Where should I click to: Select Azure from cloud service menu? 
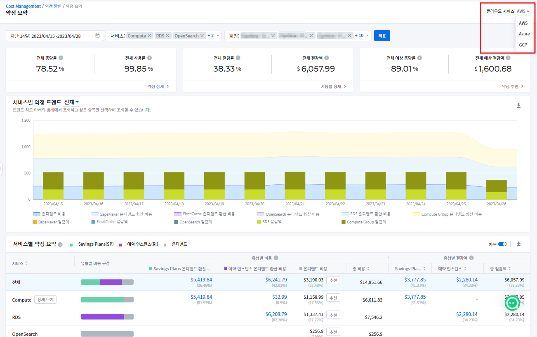pos(524,34)
